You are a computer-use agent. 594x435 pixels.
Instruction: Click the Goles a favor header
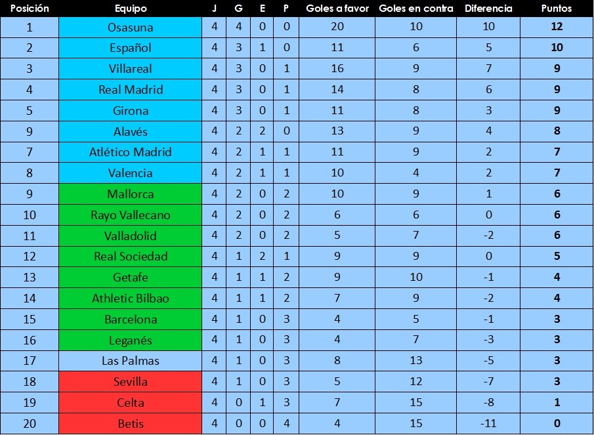(337, 9)
